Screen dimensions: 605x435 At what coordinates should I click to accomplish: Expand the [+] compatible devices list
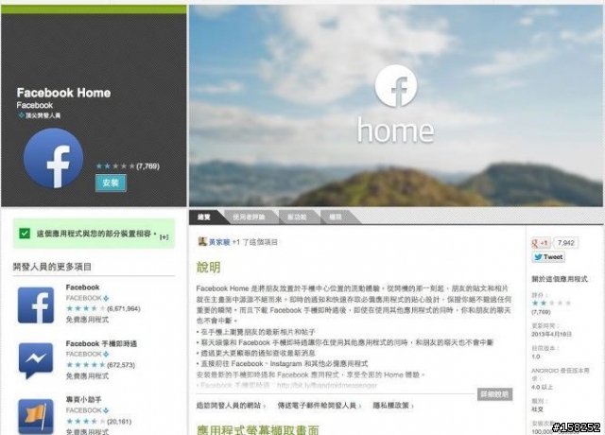[x=164, y=237]
